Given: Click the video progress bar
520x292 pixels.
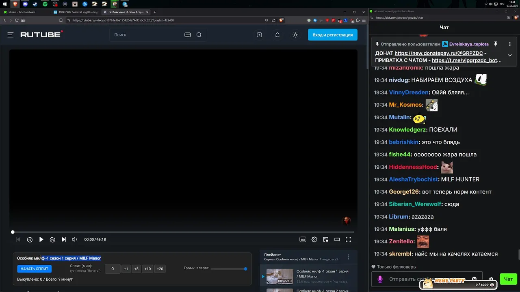Looking at the screenshot, I should [x=183, y=232].
